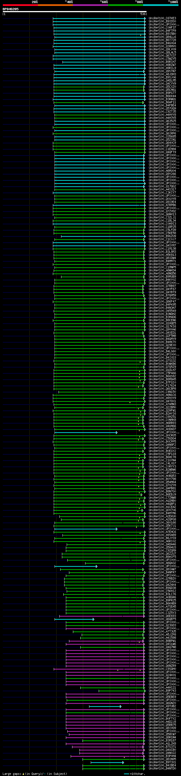Select hit label UniRef100_Q63525
The image size is (181, 776).
(162, 121)
